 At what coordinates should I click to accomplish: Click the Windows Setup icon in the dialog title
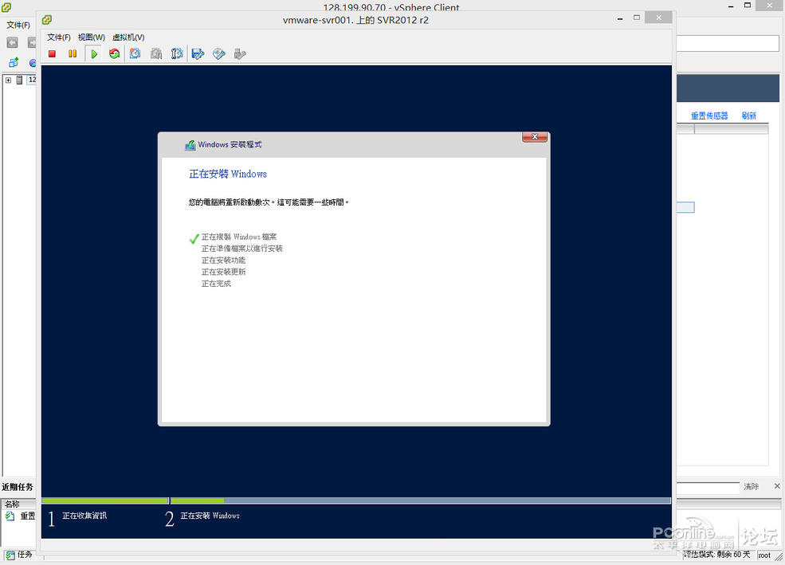tap(190, 145)
